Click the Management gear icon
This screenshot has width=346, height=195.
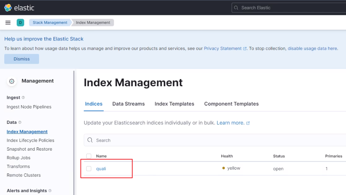pyautogui.click(x=12, y=81)
